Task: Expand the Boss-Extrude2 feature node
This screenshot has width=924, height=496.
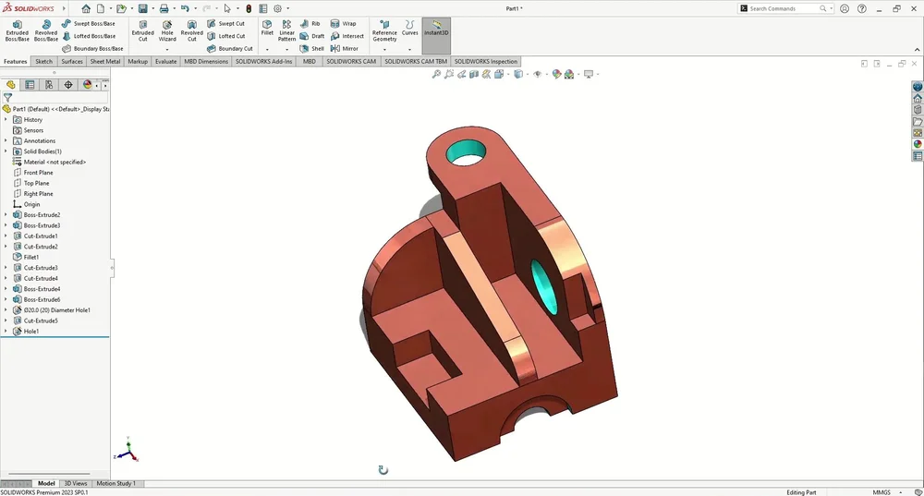Action: point(6,215)
